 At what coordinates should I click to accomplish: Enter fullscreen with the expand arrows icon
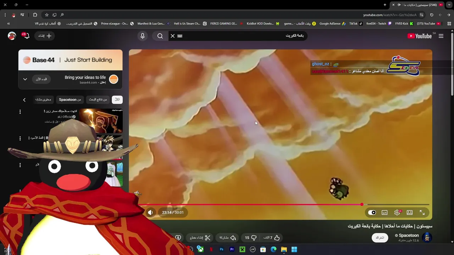(x=422, y=212)
